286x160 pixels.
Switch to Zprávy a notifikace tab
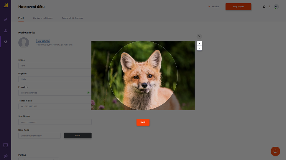coord(43,18)
